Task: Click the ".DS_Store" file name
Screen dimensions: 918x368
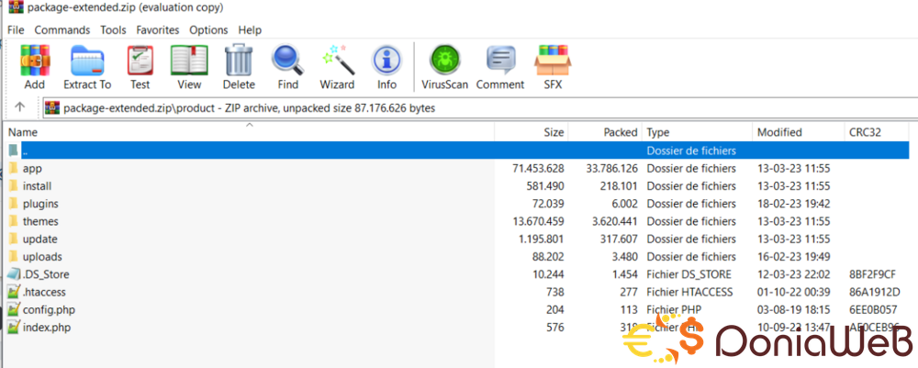Action: [46, 273]
